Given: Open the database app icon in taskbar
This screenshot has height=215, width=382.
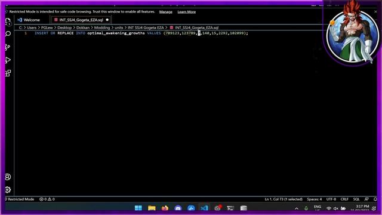Looking at the screenshot, I should [244, 208].
